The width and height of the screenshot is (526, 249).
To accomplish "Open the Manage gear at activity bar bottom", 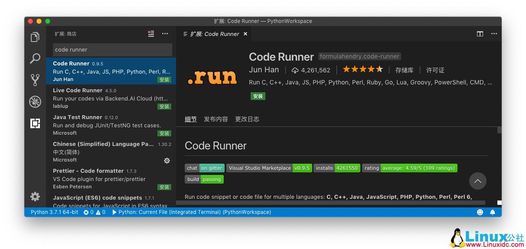I will tap(35, 197).
